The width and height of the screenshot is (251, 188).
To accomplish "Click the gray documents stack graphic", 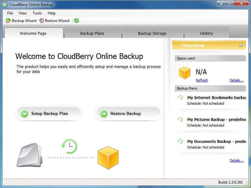I will [x=30, y=155].
